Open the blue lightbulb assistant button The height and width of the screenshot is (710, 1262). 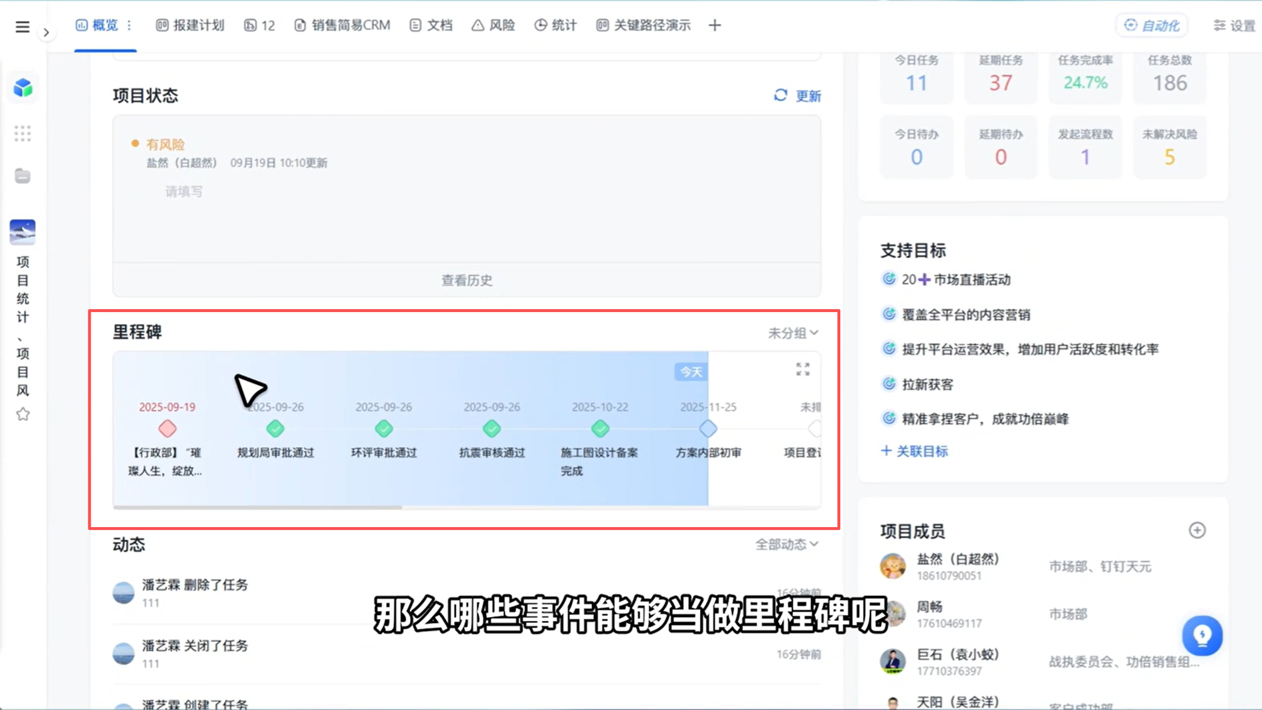click(1202, 635)
